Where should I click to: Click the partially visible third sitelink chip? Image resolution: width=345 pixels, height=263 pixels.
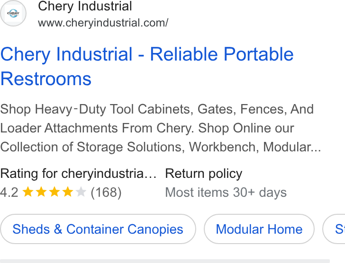pos(334,229)
